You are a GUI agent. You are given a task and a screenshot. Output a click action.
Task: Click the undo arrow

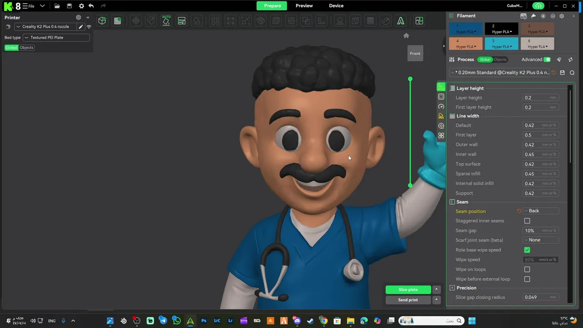[92, 6]
